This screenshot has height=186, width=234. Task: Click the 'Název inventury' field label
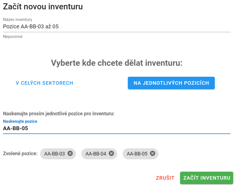coord(18,20)
